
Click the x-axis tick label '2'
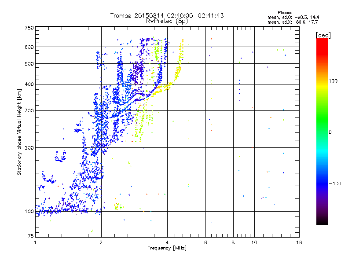point(101,242)
